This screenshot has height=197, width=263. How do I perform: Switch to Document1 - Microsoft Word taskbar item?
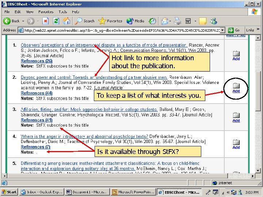87,192
